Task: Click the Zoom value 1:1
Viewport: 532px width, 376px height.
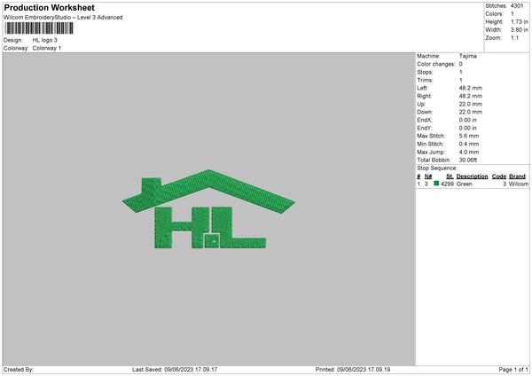Action: [514, 38]
